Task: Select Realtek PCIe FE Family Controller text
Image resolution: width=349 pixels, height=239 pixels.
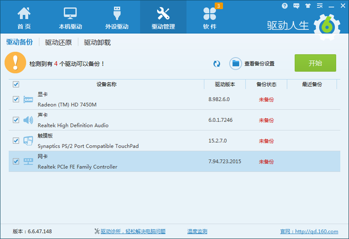Action: tap(78, 167)
